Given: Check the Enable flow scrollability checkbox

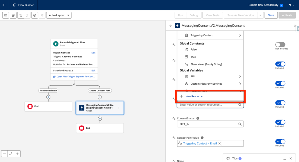Looking at the screenshot, I should click(281, 5).
